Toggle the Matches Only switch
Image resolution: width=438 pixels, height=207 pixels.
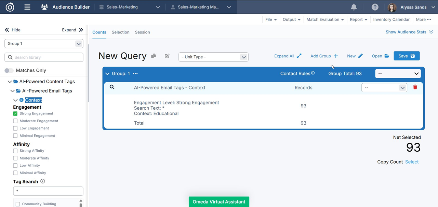pos(9,70)
